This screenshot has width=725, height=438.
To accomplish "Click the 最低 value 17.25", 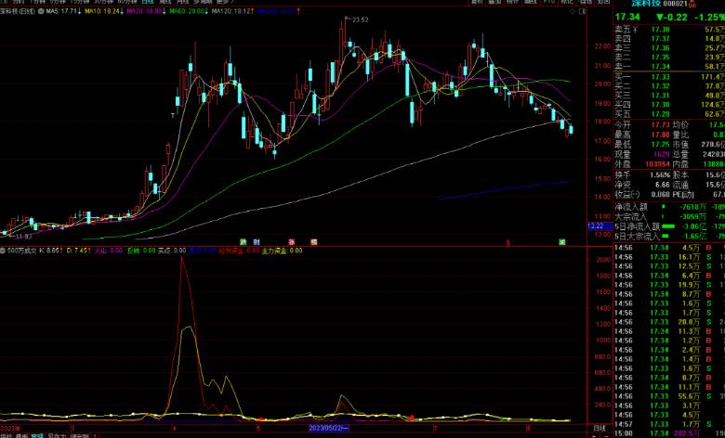I will (660, 145).
